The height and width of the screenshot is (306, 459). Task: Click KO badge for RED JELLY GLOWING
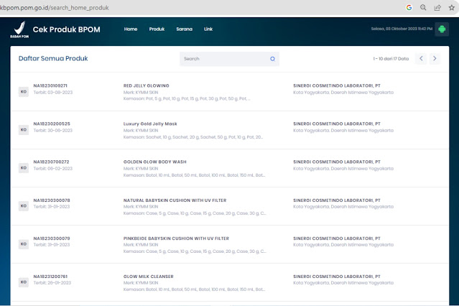24,92
